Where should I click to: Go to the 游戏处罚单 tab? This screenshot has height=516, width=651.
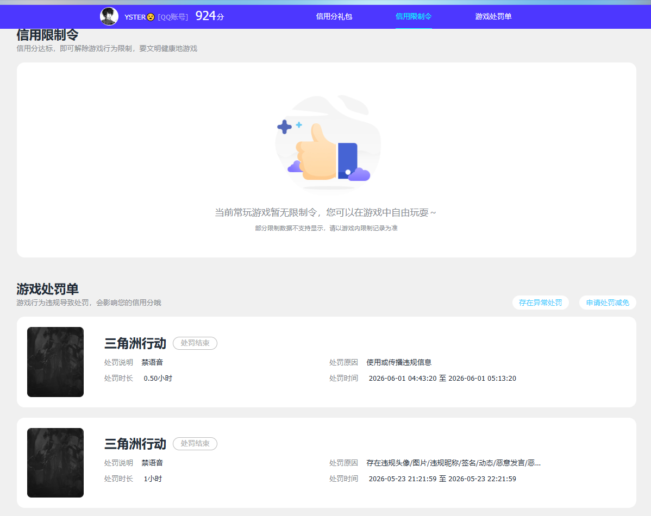(x=493, y=17)
